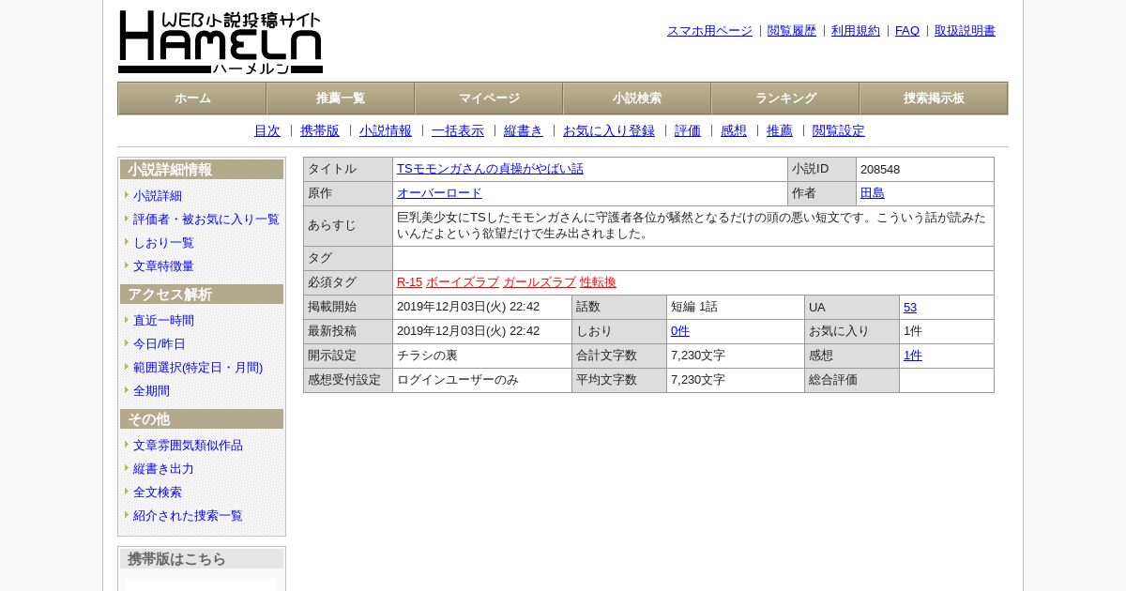The image size is (1126, 591).
Task: Click the 小説ID value 208548
Action: point(880,170)
